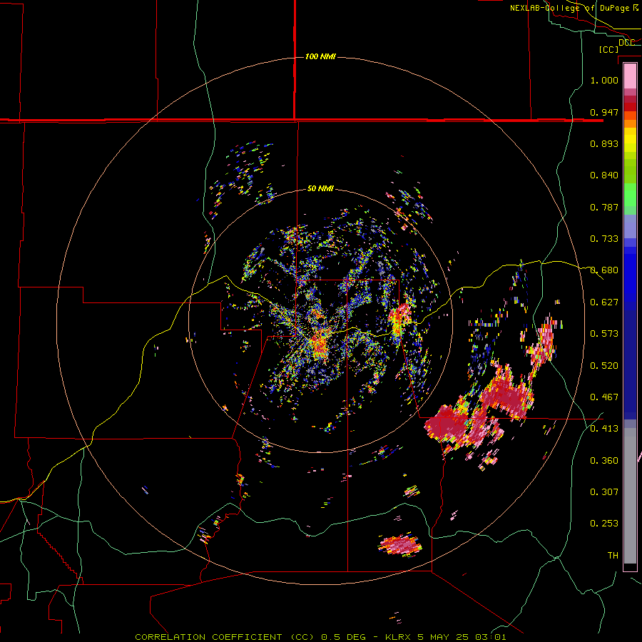This screenshot has height=642, width=642.
Task: Click the 50 NMI range ring label
Action: (x=320, y=188)
